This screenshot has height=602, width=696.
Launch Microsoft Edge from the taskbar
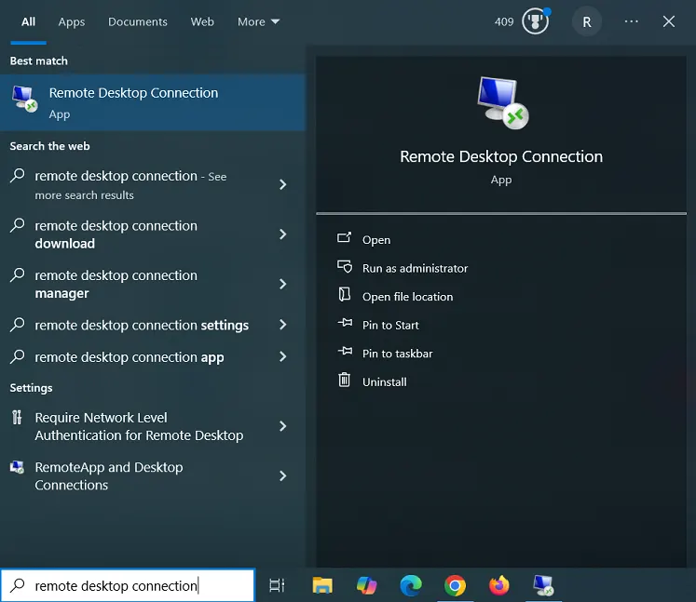point(411,585)
